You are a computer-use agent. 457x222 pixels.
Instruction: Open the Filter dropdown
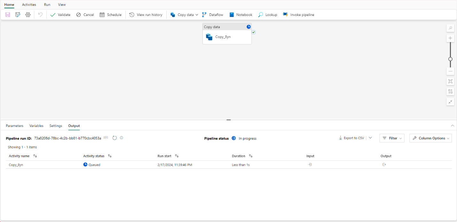pyautogui.click(x=392, y=138)
